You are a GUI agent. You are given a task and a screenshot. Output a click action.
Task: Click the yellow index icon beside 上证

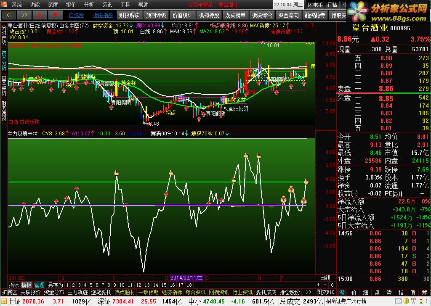point(3,301)
